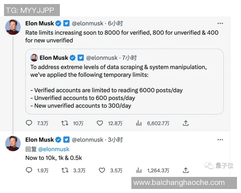The width and height of the screenshot is (241, 193).
Task: Click the blue @elonmusk reply mention link
Action: (x=54, y=149)
